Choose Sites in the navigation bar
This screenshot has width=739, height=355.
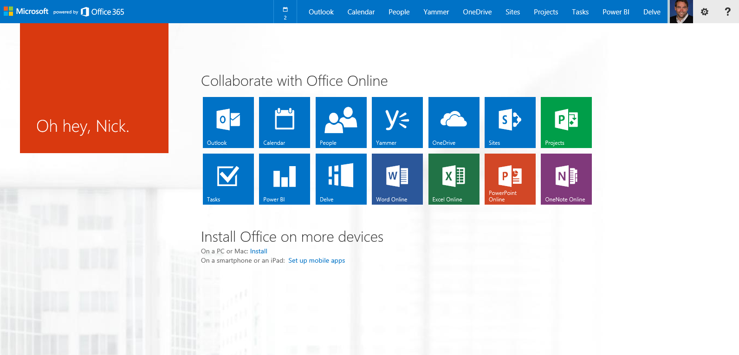(513, 12)
